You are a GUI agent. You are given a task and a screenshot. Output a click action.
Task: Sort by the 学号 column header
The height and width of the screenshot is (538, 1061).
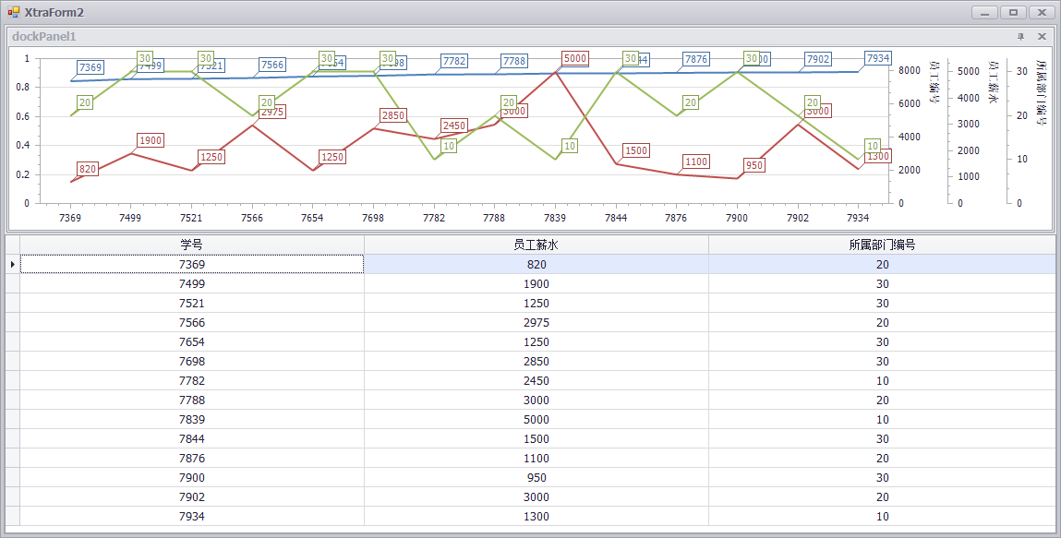click(191, 245)
